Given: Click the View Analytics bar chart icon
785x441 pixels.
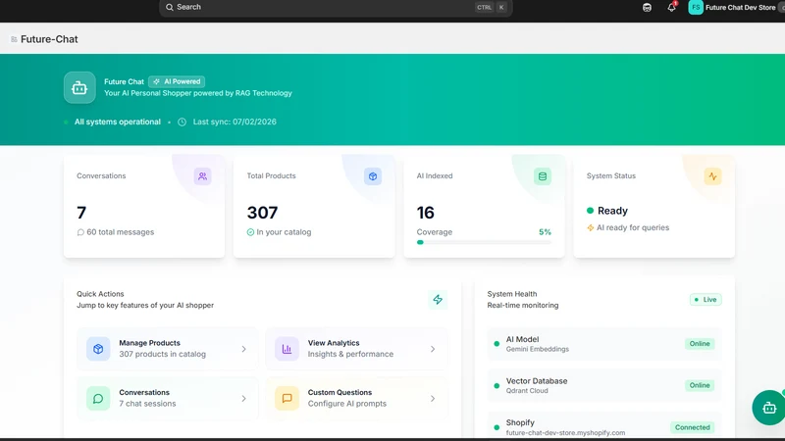Looking at the screenshot, I should [x=287, y=349].
